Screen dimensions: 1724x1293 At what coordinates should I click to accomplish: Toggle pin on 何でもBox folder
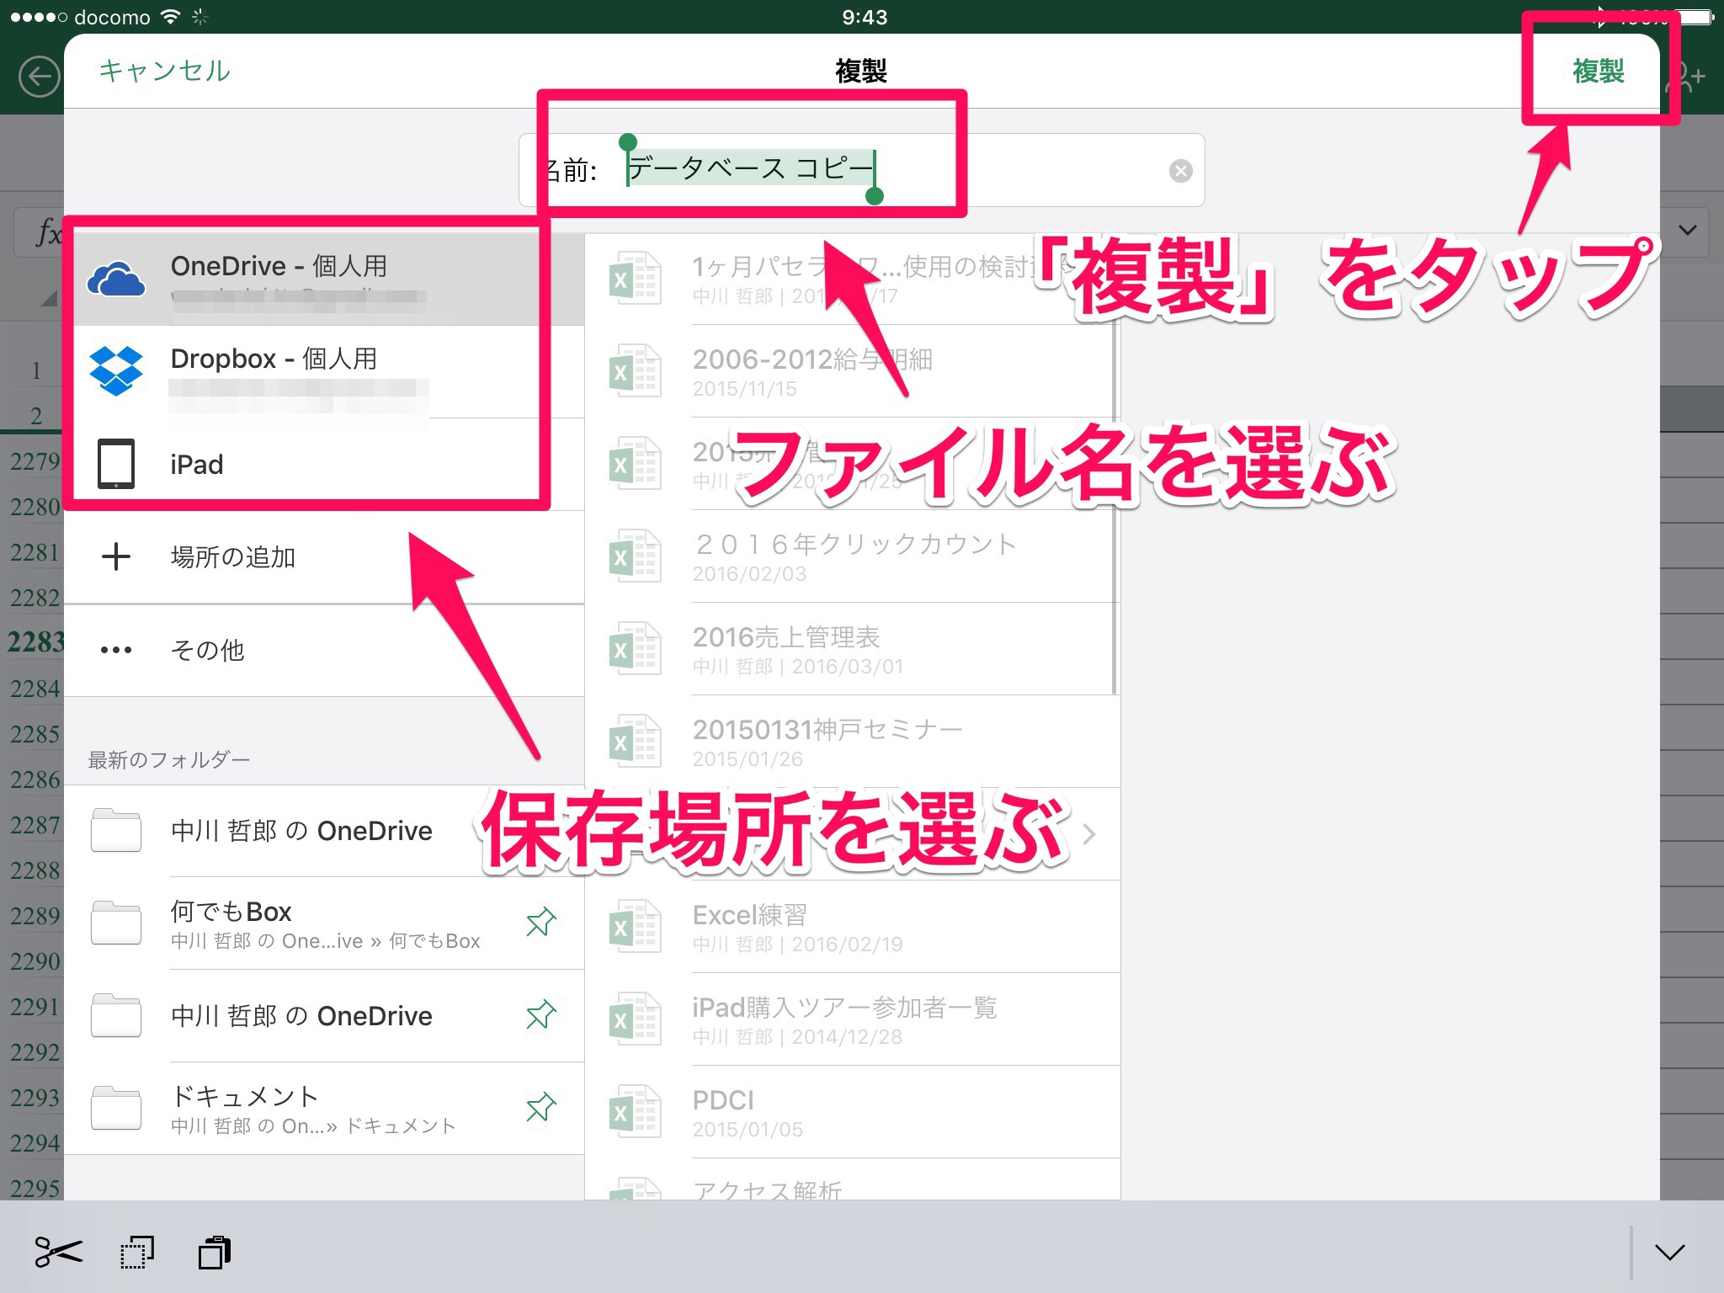click(540, 923)
